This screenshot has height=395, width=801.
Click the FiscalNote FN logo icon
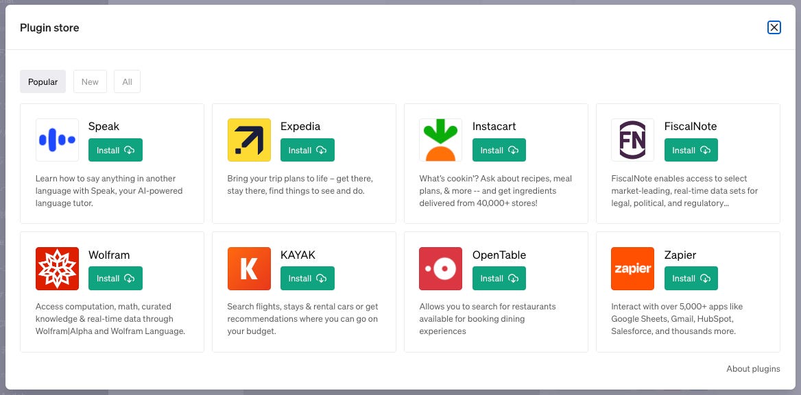pyautogui.click(x=632, y=140)
